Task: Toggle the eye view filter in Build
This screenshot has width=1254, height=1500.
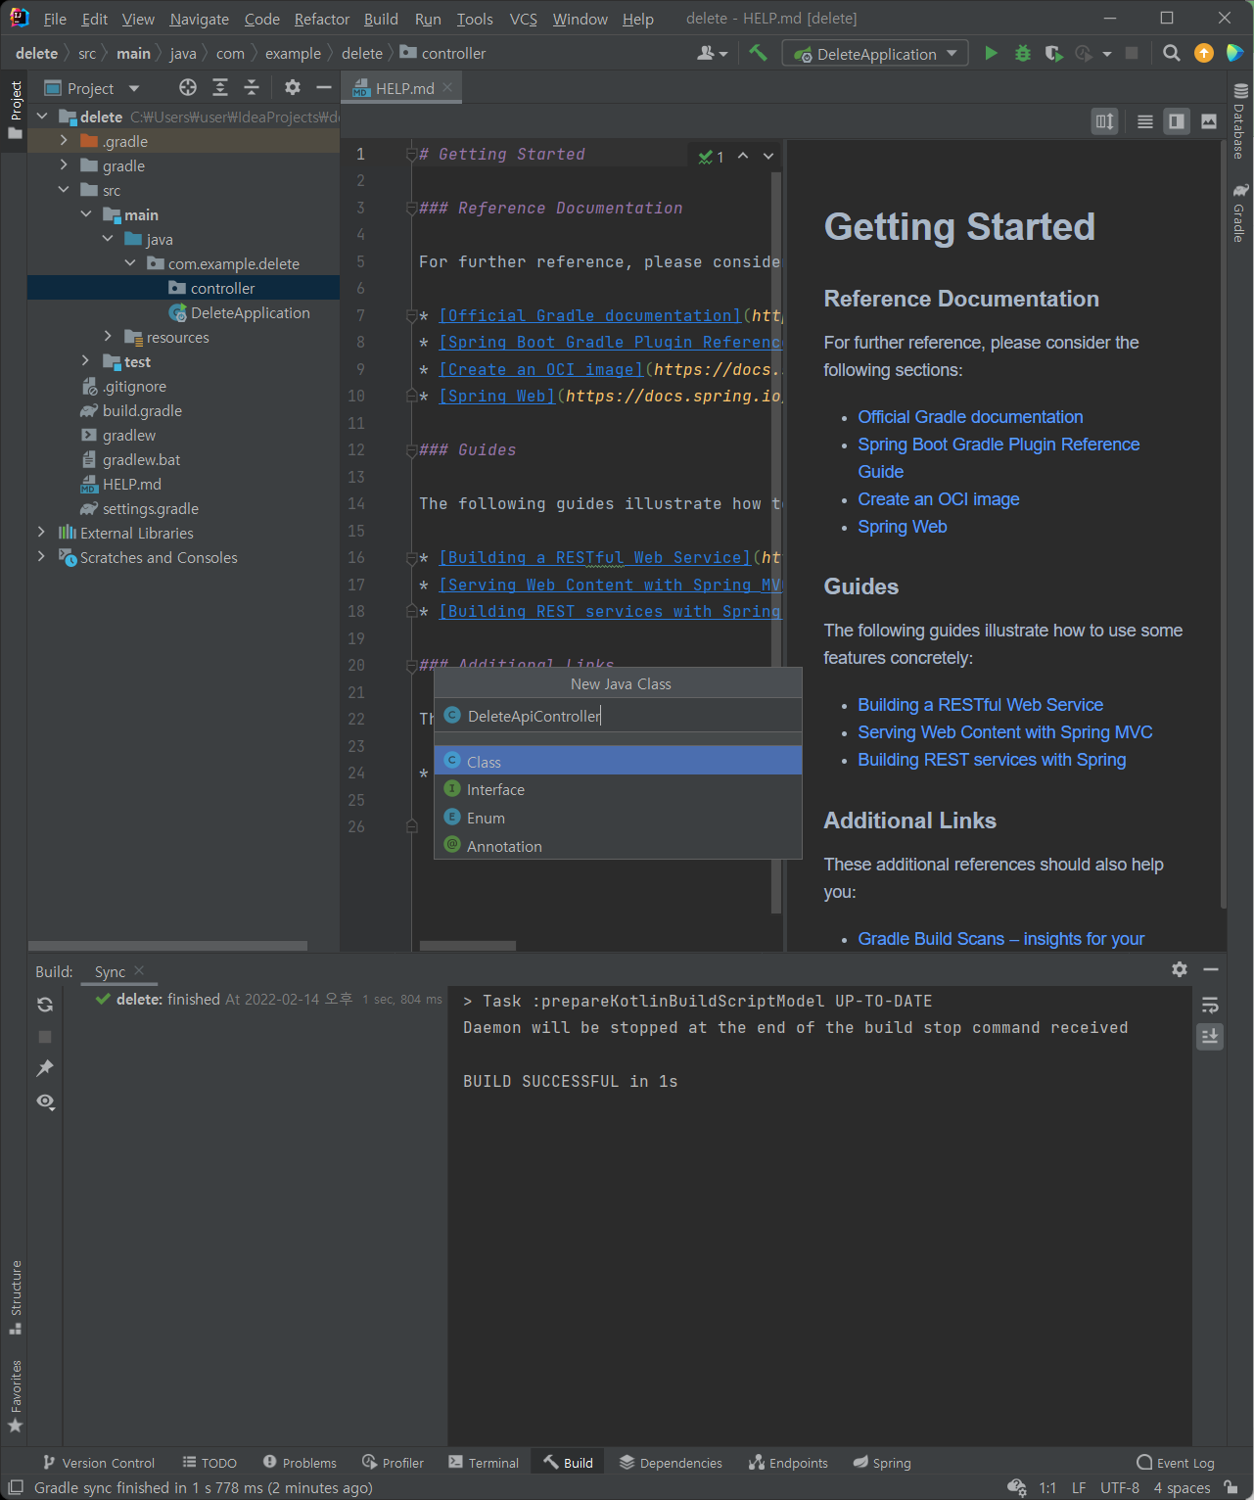Action: (45, 1102)
